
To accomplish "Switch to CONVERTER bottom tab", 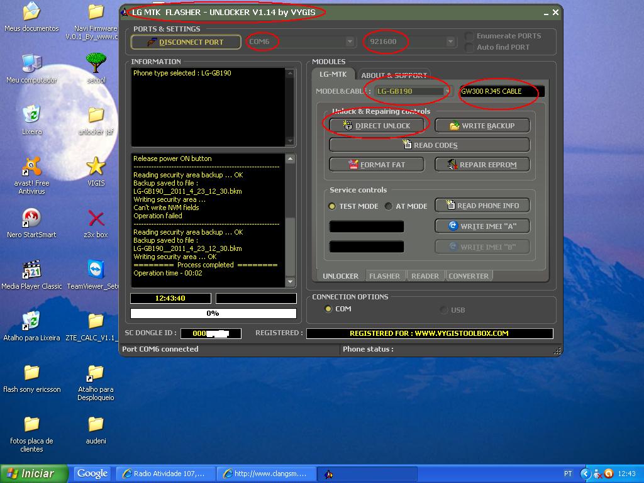I will [x=469, y=276].
